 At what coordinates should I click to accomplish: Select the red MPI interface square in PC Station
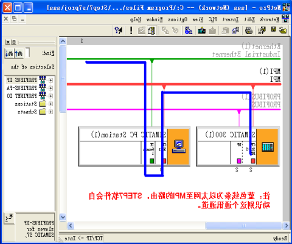click(164, 161)
